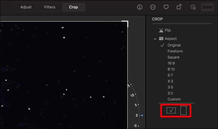Open the photo Info icon
The image size is (218, 129).
click(140, 7)
